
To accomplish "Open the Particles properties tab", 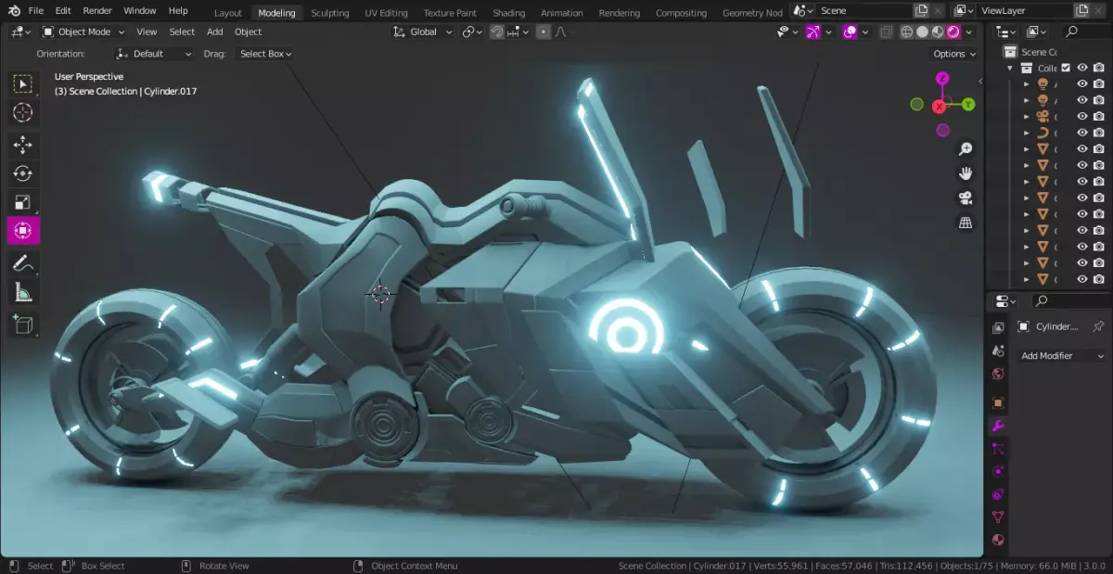I will 998,449.
